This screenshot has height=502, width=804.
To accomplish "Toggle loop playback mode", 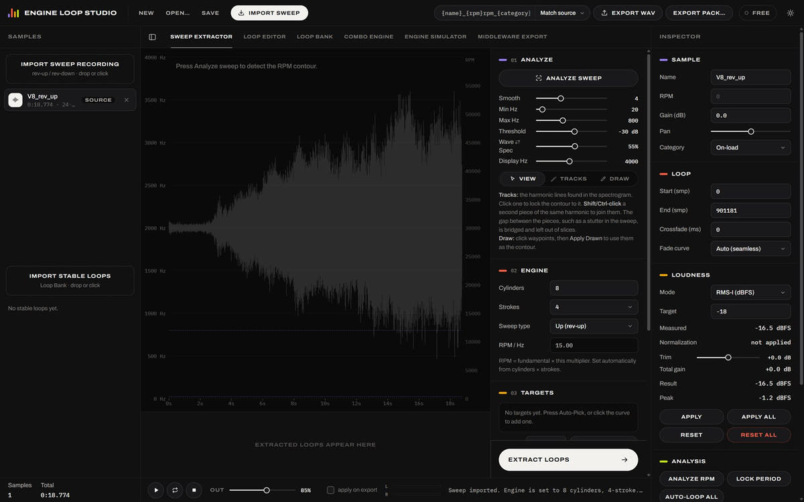I will (x=175, y=490).
